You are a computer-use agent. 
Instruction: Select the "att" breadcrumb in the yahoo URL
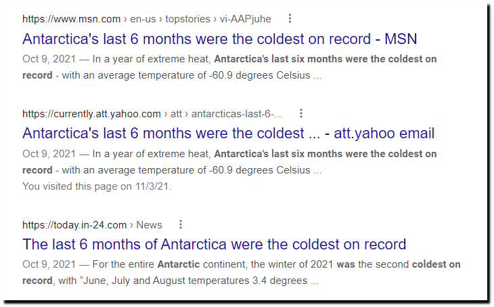point(176,114)
